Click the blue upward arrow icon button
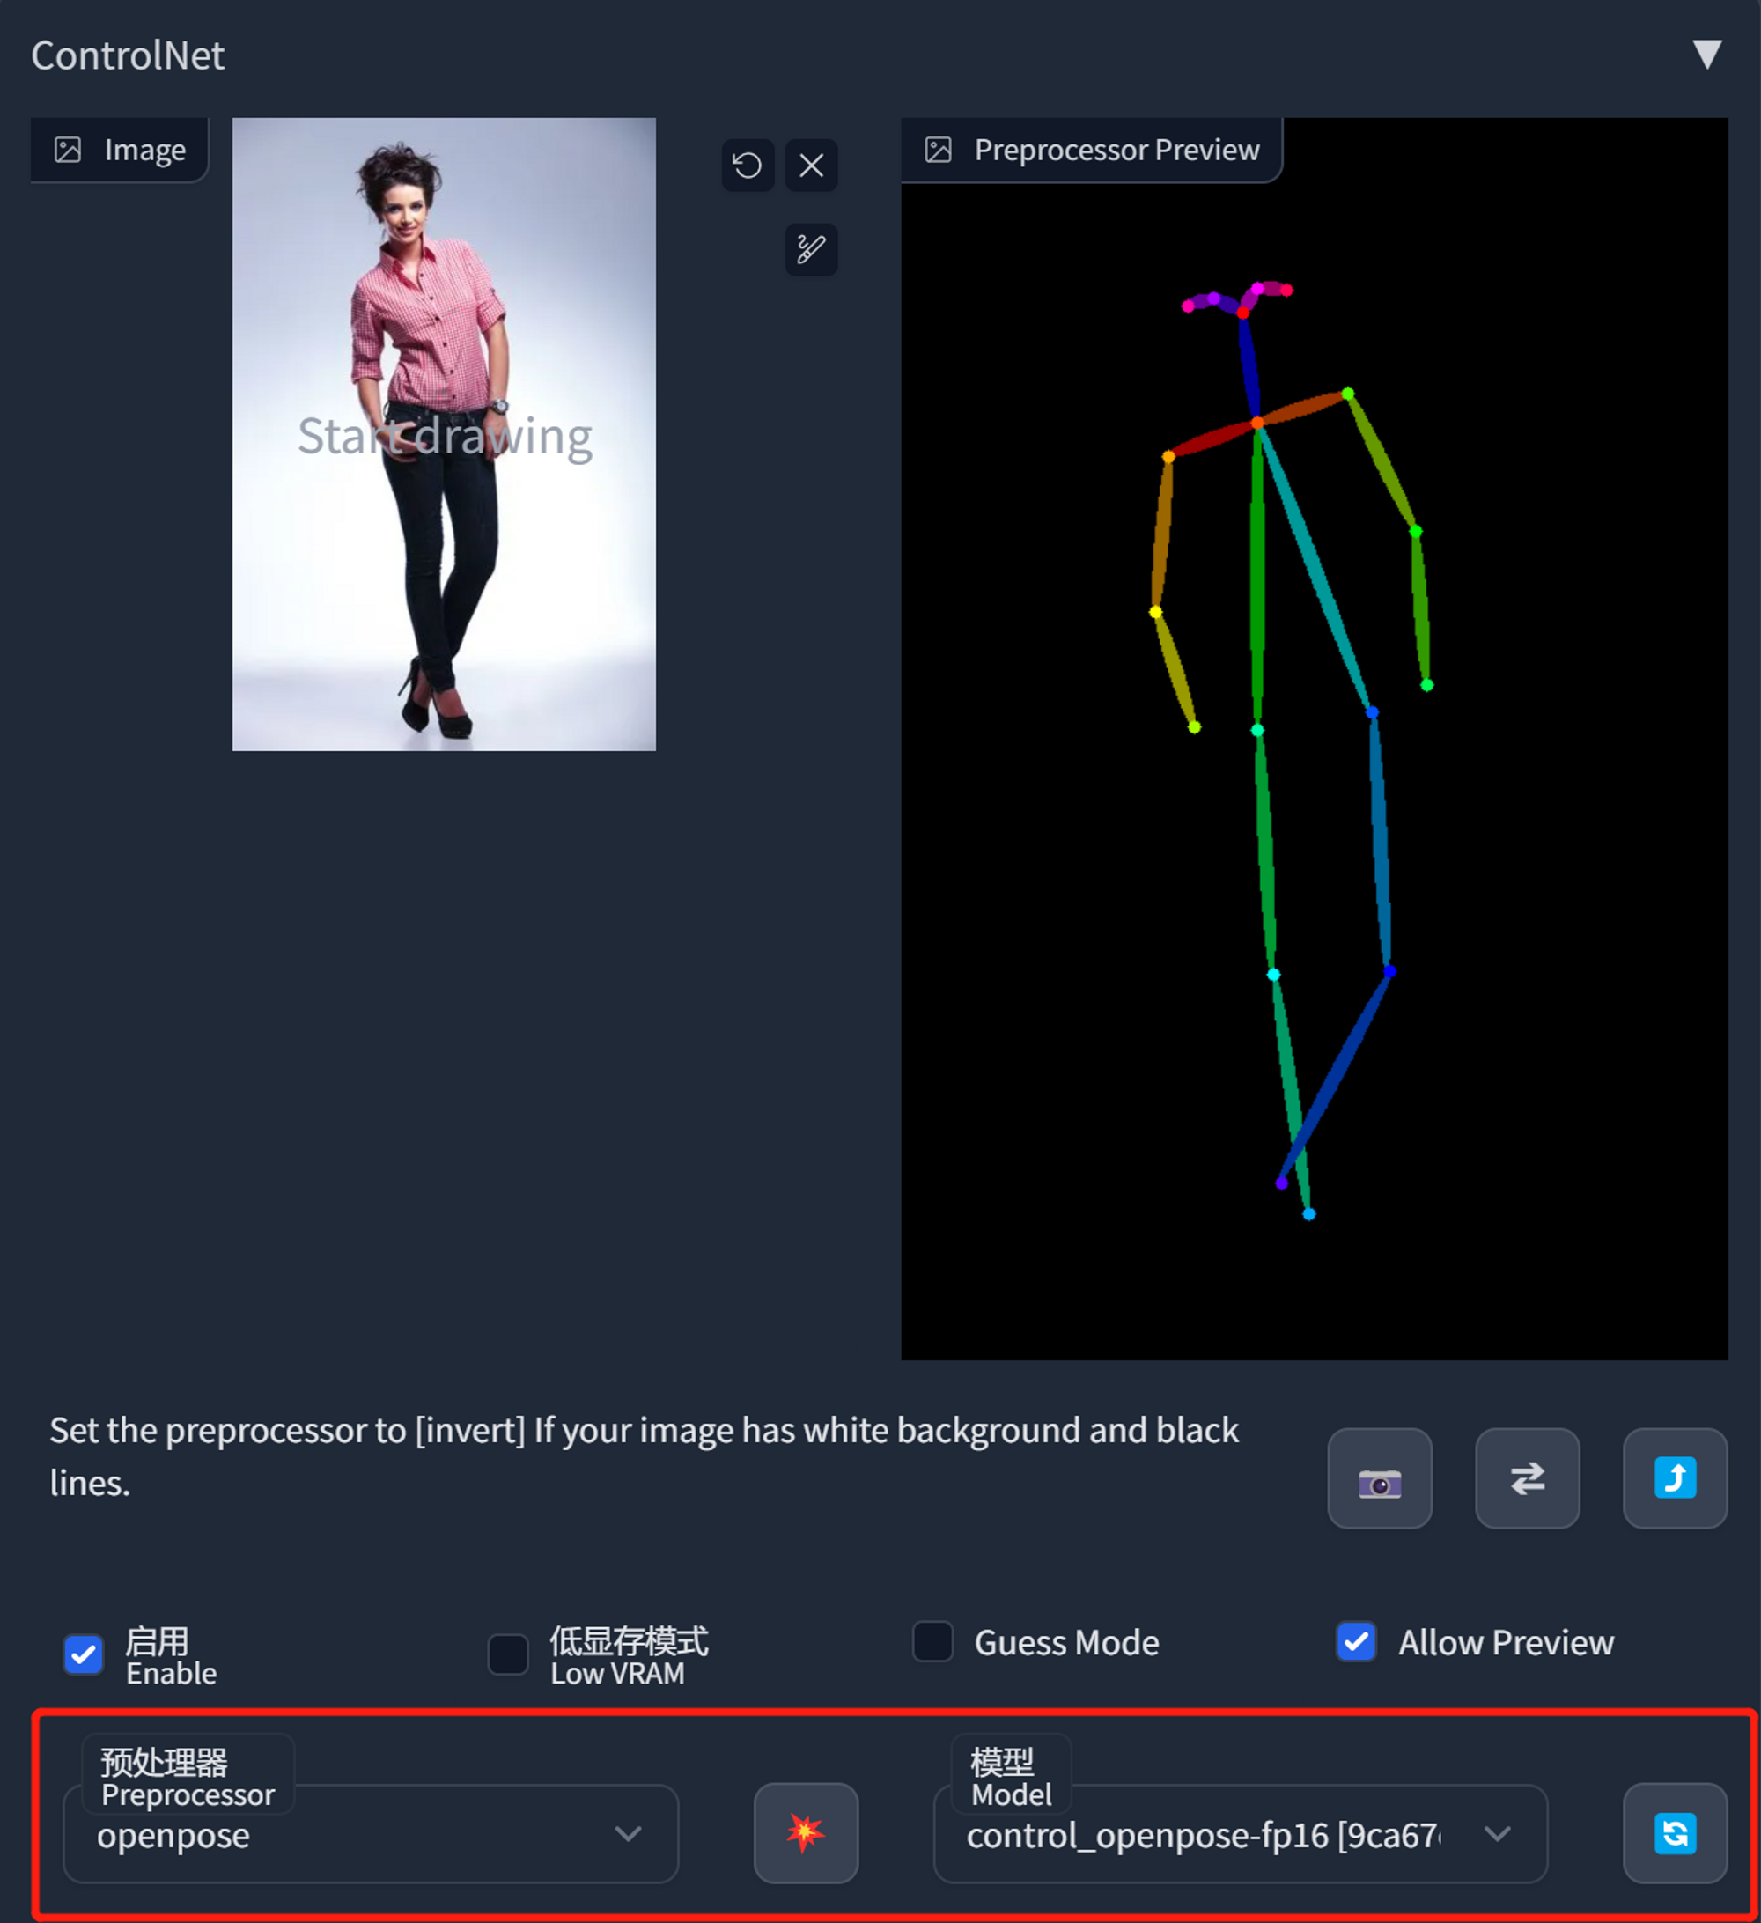 pyautogui.click(x=1674, y=1478)
